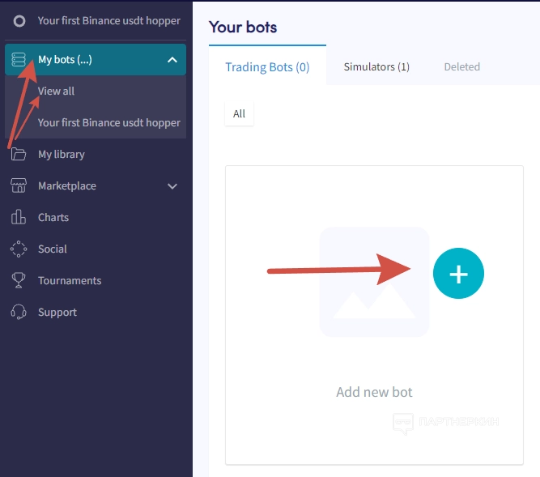Click the All filter button

[239, 114]
